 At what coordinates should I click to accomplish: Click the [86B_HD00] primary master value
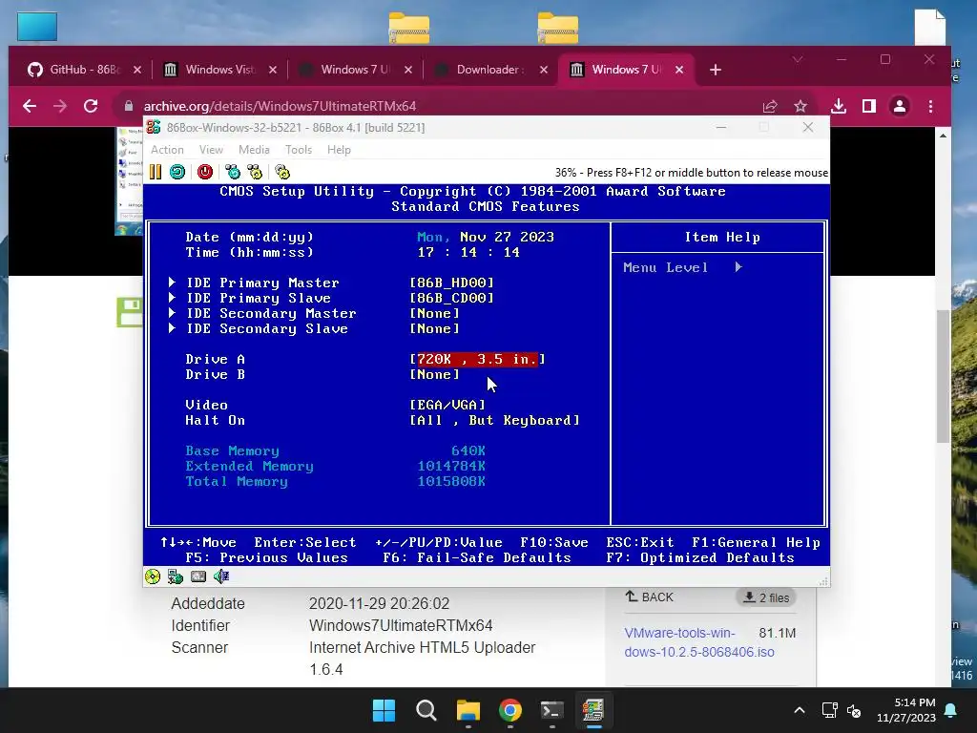[x=451, y=283]
